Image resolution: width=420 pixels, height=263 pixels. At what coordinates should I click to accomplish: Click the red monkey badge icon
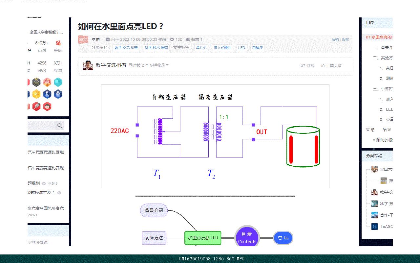coord(47,107)
